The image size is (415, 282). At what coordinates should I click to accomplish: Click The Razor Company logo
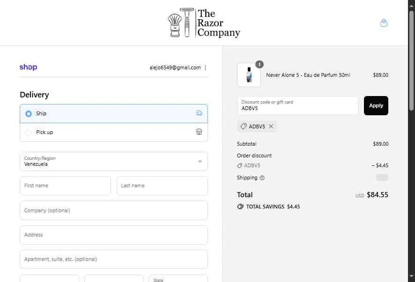pos(204,23)
